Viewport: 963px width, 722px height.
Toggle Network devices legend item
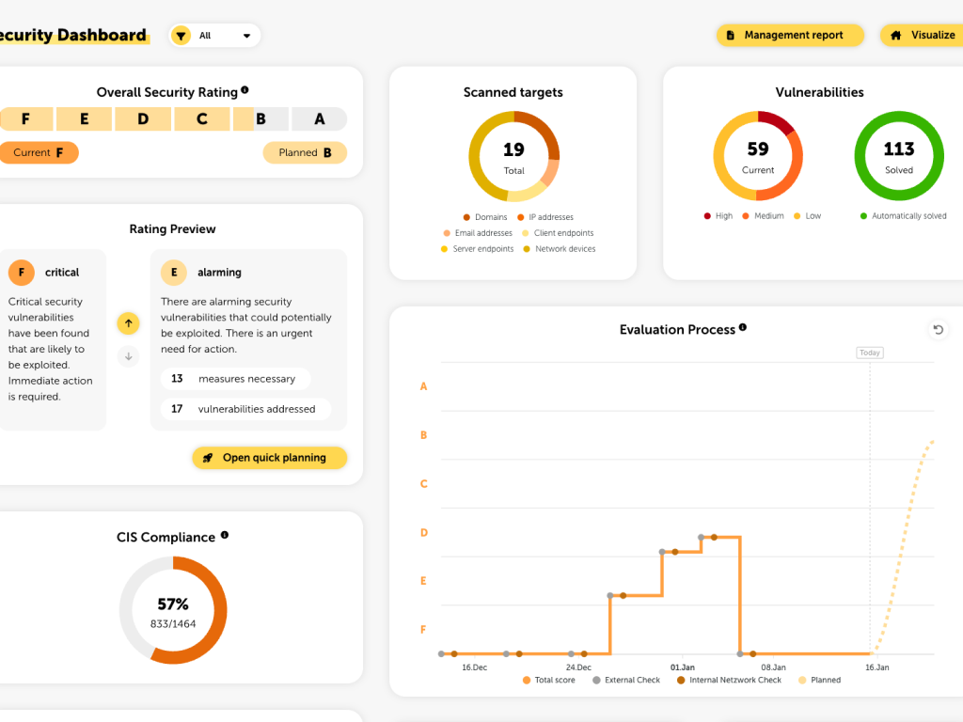(560, 249)
